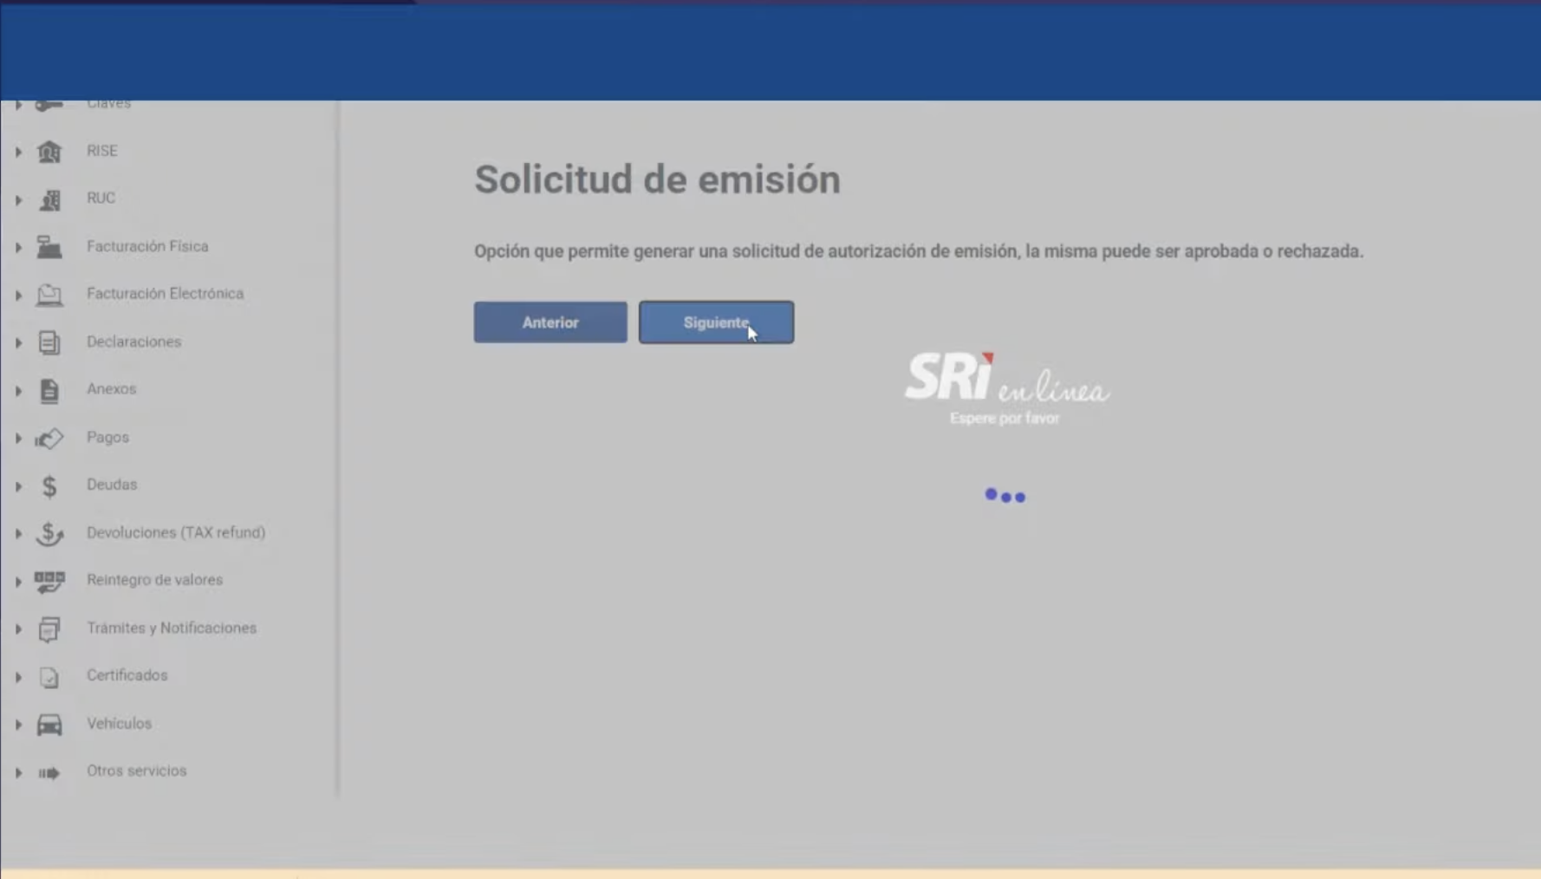1541x879 pixels.
Task: Click the RUC identification icon
Action: tap(49, 198)
